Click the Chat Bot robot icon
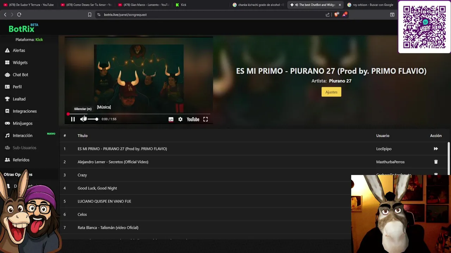 tap(7, 74)
